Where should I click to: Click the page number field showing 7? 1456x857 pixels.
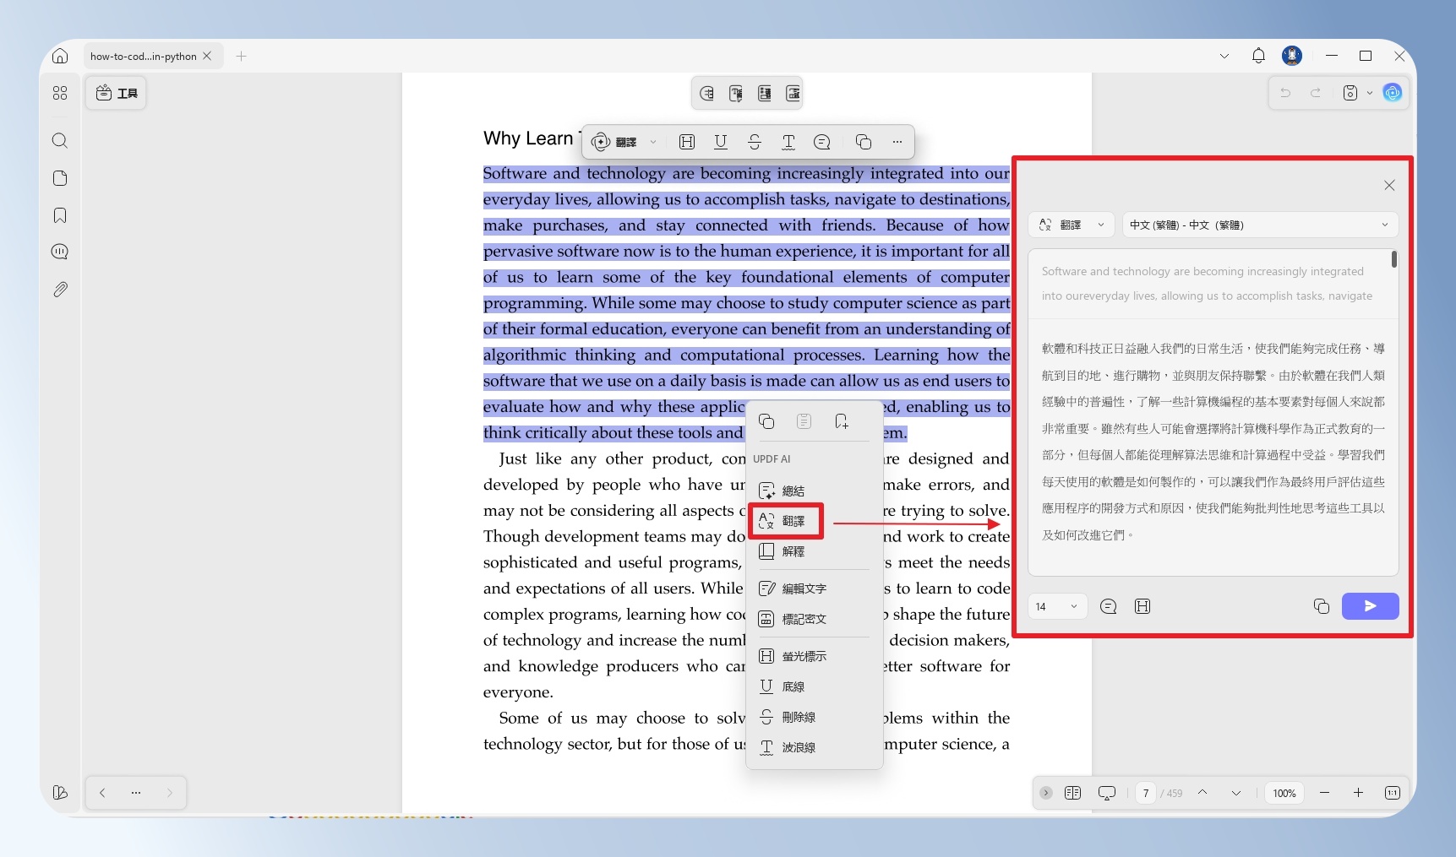click(x=1146, y=793)
